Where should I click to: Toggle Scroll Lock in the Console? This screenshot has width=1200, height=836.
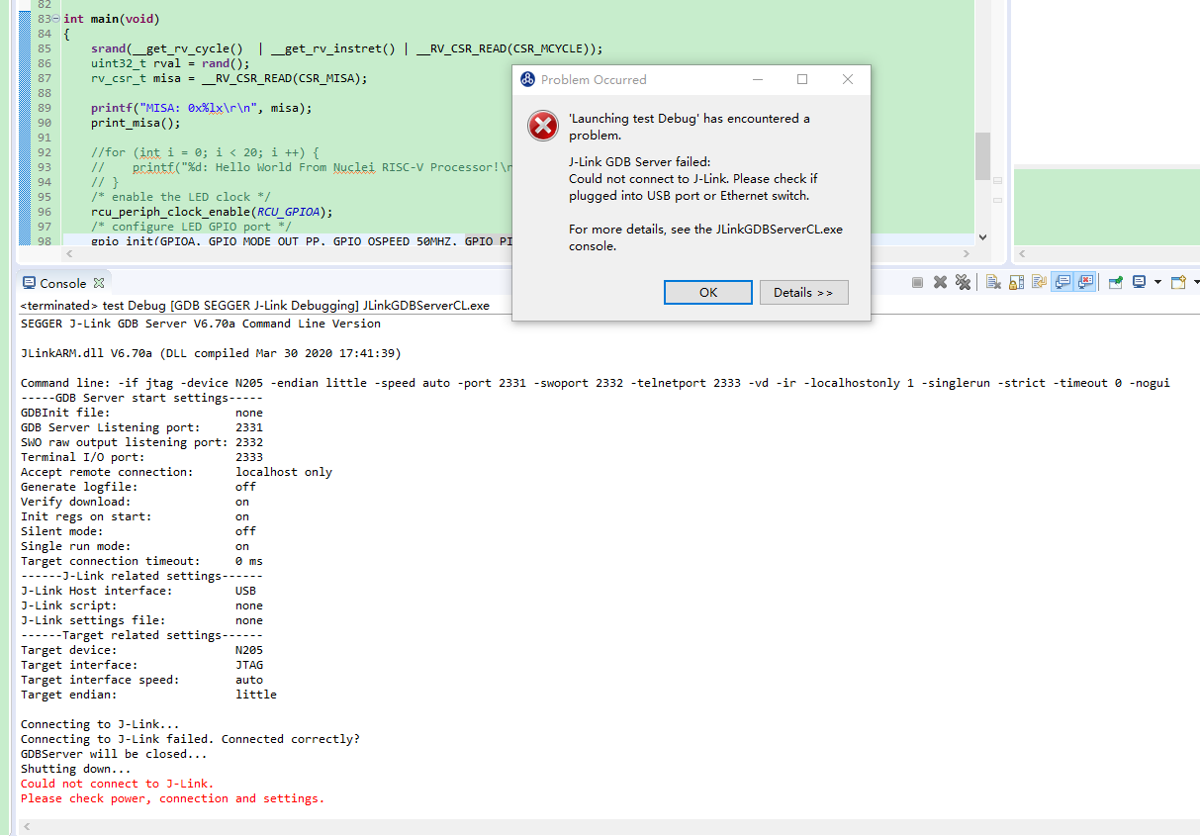pos(1016,282)
